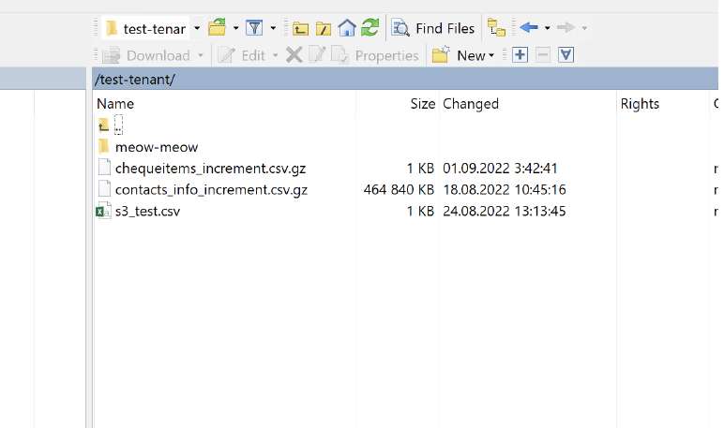The image size is (724, 428).
Task: Go to root directory toolbar icon
Action: tap(324, 28)
